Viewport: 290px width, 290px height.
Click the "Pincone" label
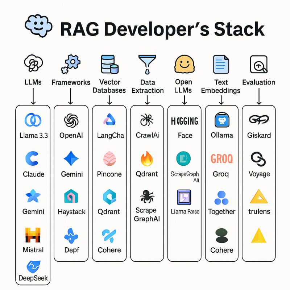point(109,174)
